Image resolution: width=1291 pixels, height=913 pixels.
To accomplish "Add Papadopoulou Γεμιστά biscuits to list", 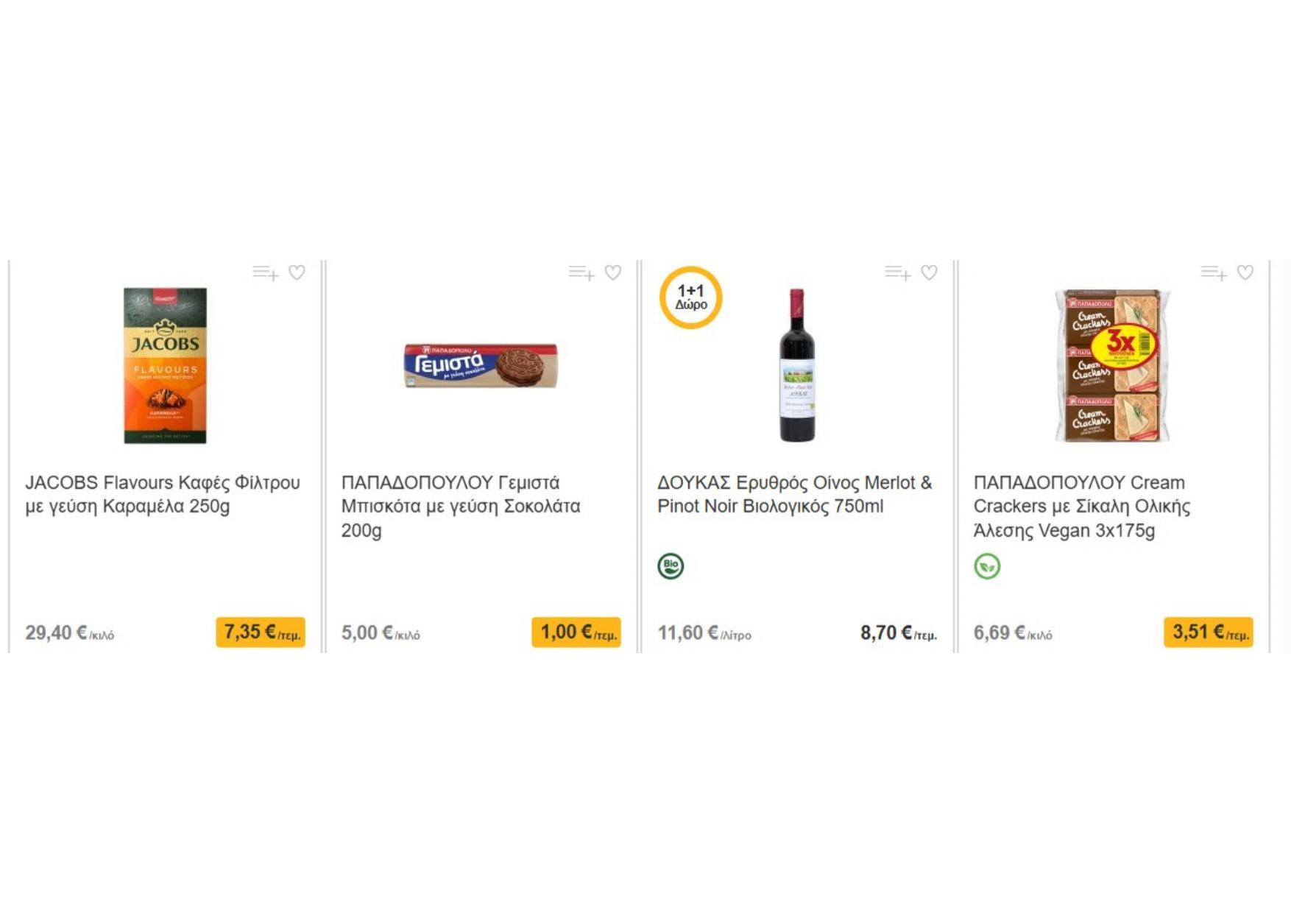I will pos(581,273).
